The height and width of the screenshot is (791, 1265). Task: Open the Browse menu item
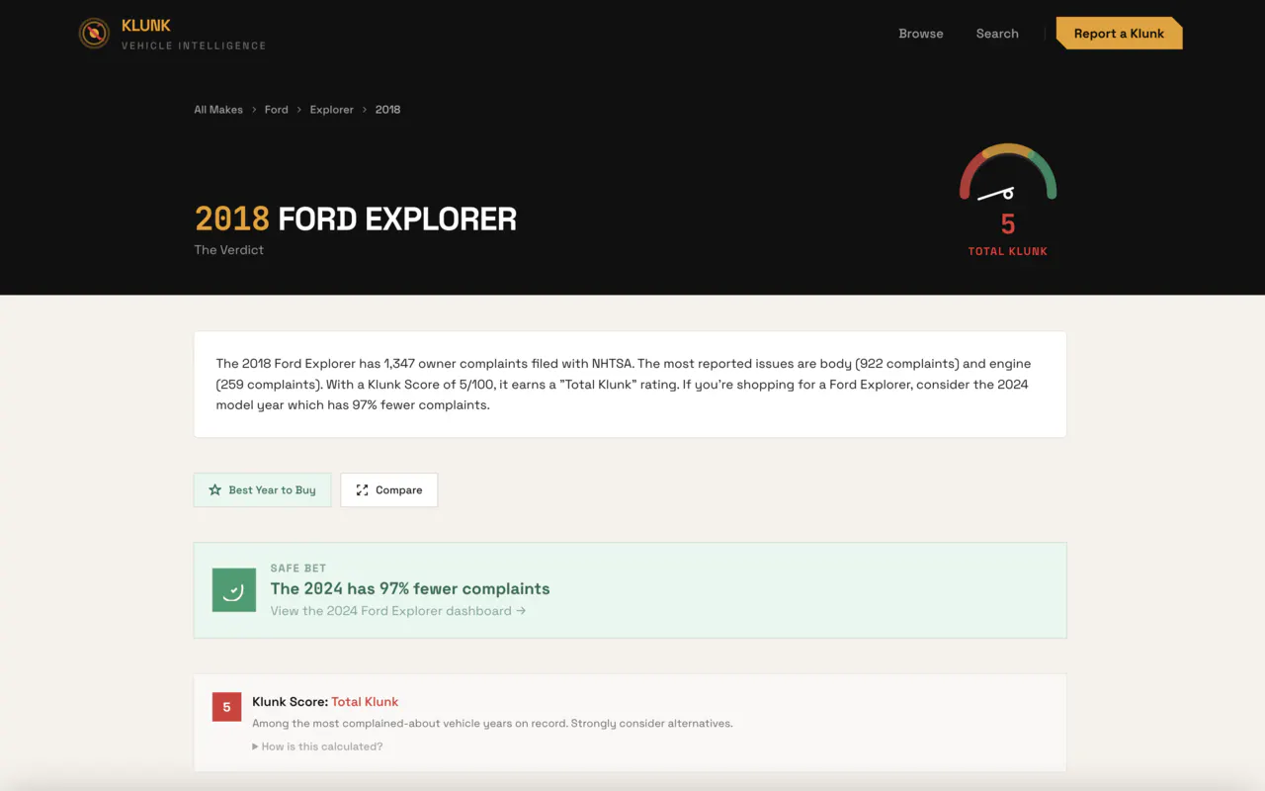click(921, 34)
